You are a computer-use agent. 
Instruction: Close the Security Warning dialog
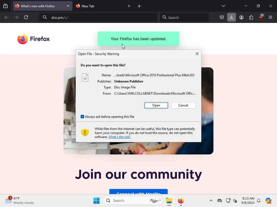coord(197,54)
